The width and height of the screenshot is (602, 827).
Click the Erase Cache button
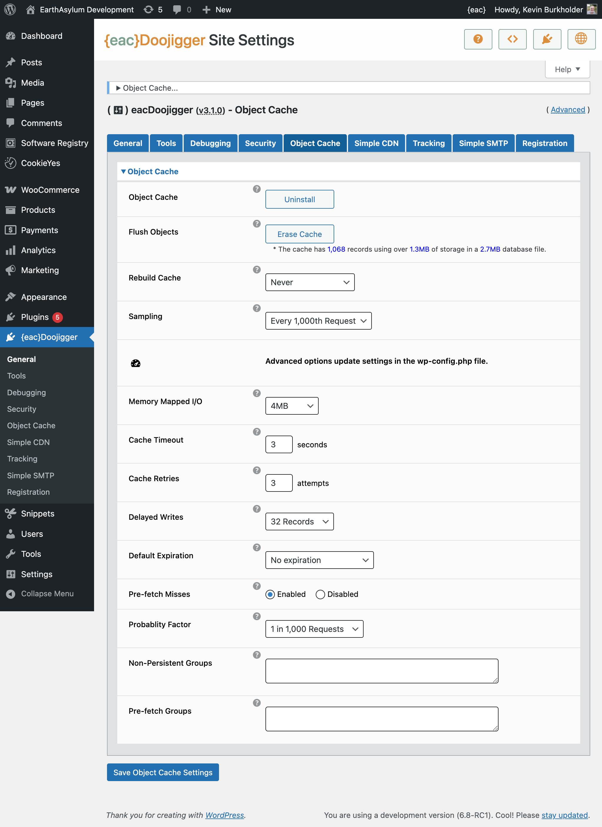[300, 234]
